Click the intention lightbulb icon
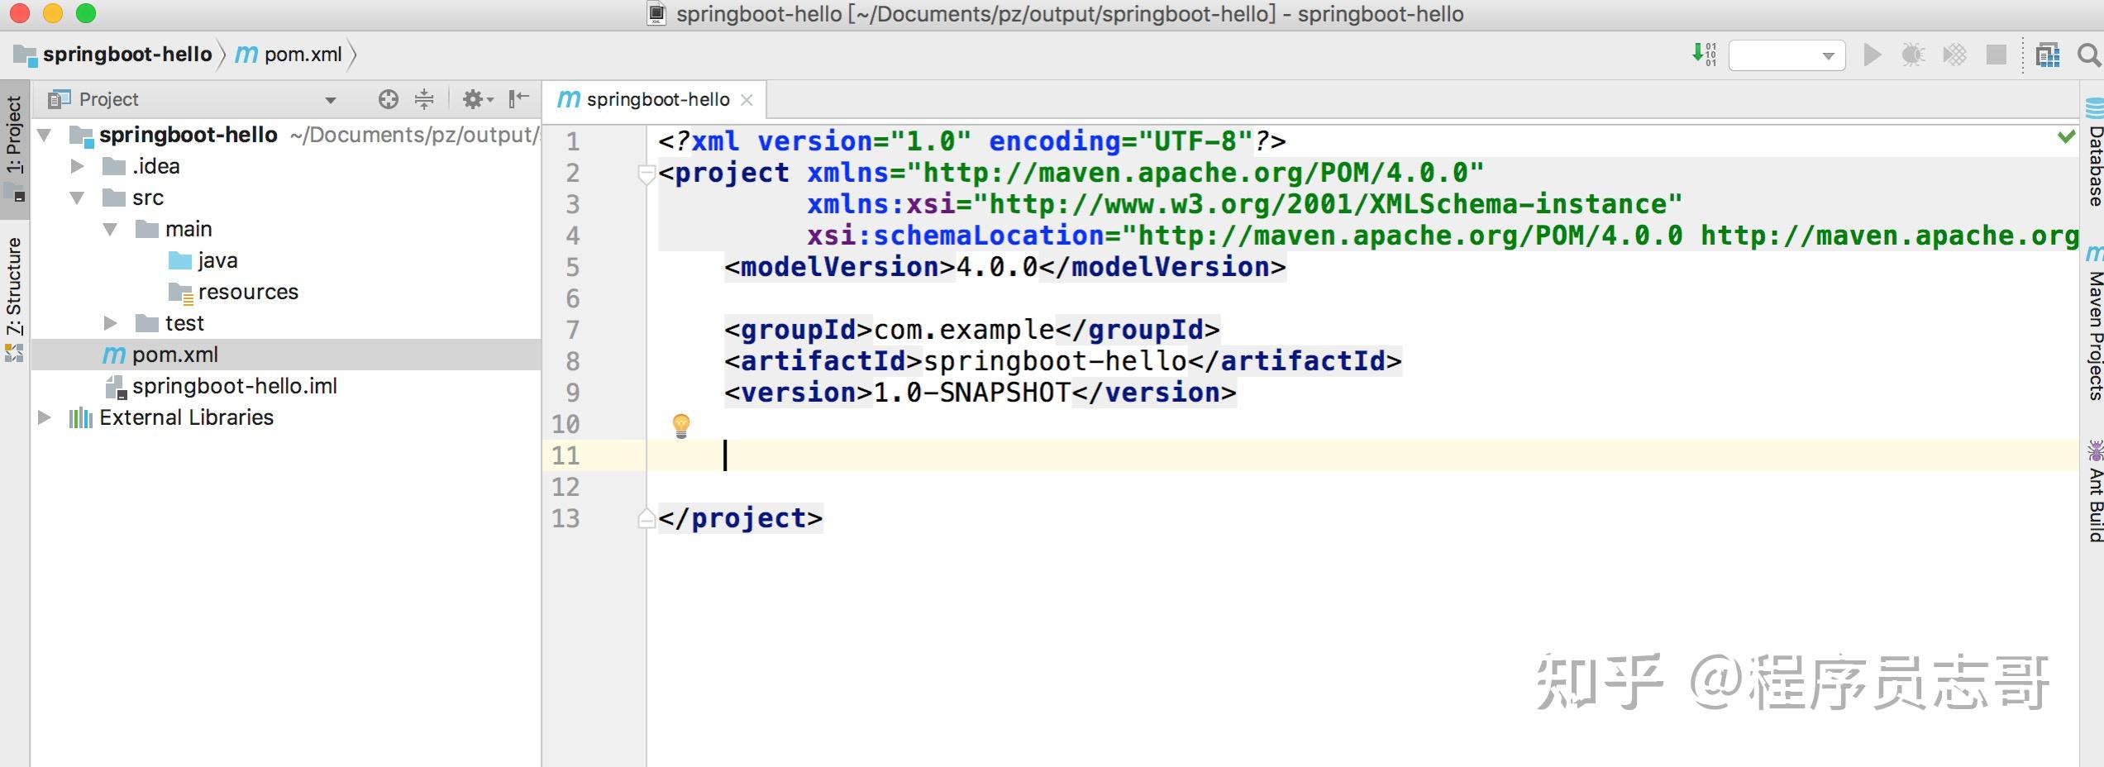Viewport: 2104px width, 767px height. (x=681, y=426)
